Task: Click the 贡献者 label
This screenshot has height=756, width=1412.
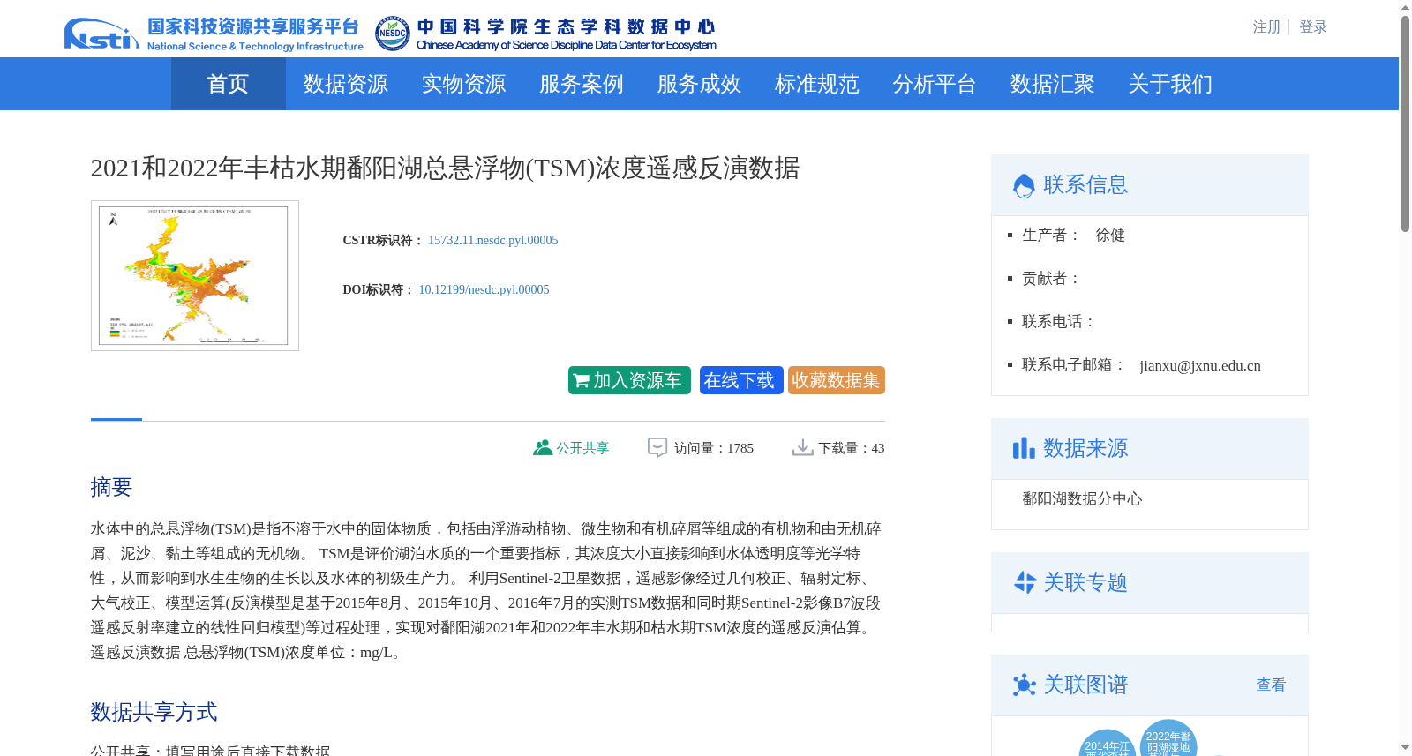Action: 1052,278
